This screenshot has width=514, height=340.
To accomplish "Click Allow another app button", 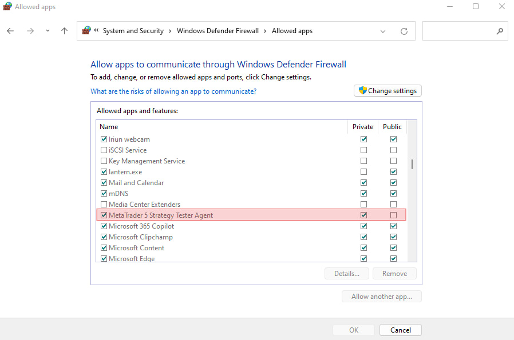I will click(x=382, y=297).
